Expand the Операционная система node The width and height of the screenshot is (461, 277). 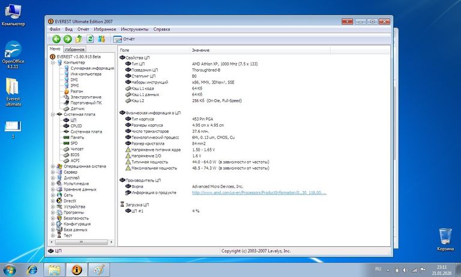[53, 166]
